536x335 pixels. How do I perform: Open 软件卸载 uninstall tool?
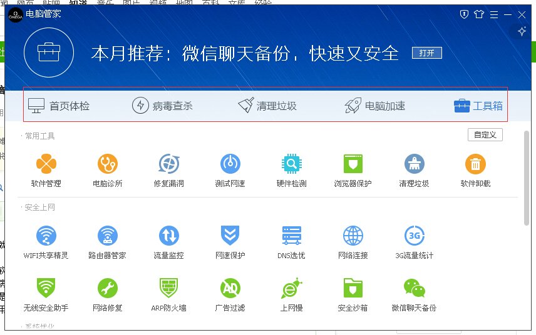pos(475,170)
